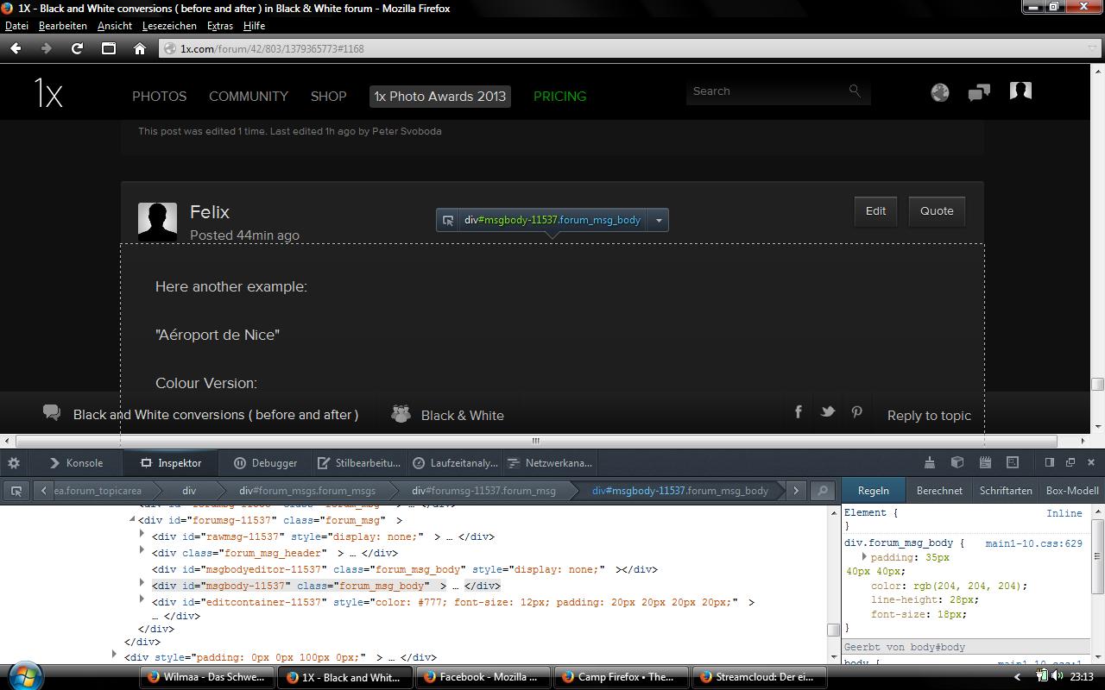Click the devtools settings gear icon
This screenshot has height=690, width=1105.
pos(14,463)
